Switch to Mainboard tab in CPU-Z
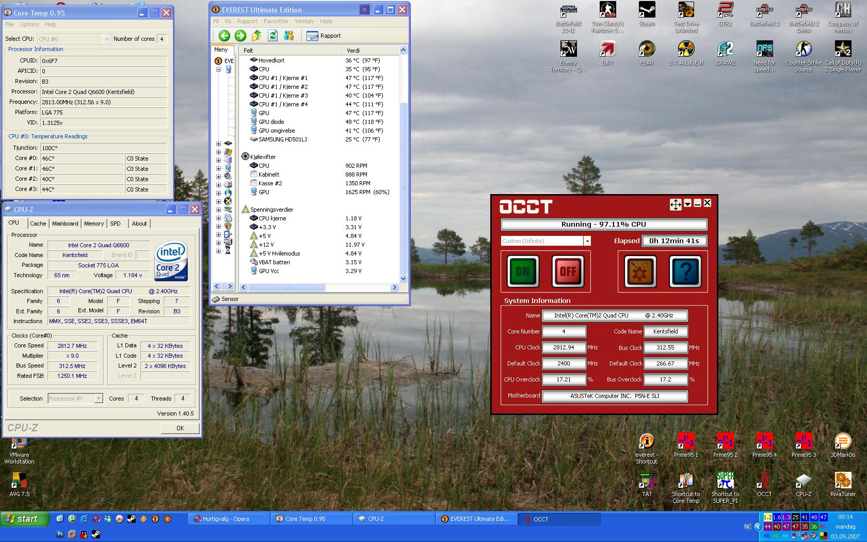867x542 pixels. tap(65, 224)
